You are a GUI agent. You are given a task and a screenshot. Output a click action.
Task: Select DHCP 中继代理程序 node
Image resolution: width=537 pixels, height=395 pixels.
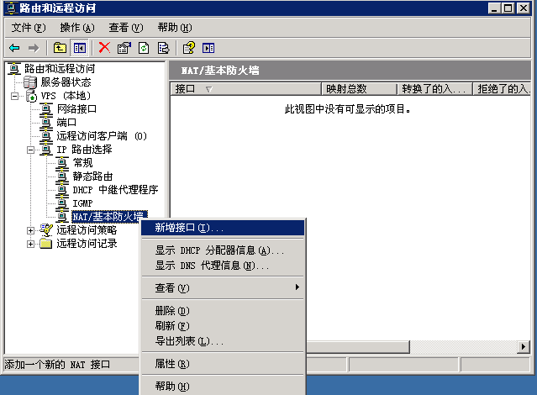click(x=115, y=189)
